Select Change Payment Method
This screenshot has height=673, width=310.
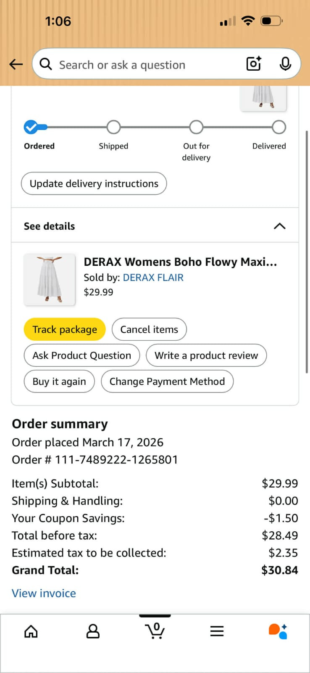pyautogui.click(x=167, y=382)
